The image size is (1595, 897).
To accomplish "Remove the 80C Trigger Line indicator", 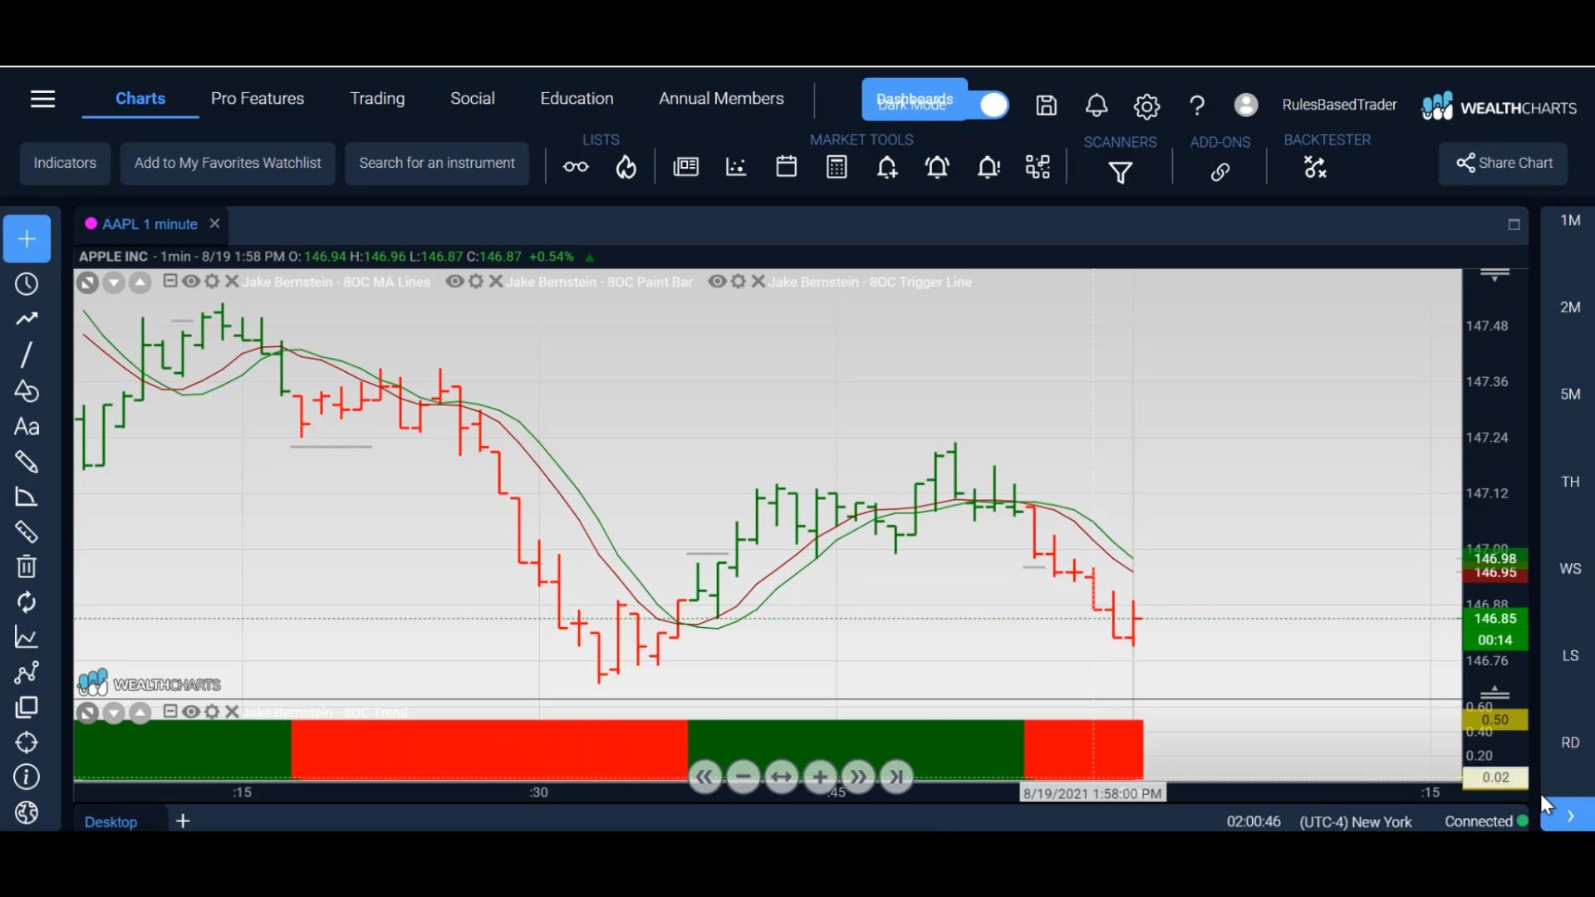I will click(x=758, y=282).
